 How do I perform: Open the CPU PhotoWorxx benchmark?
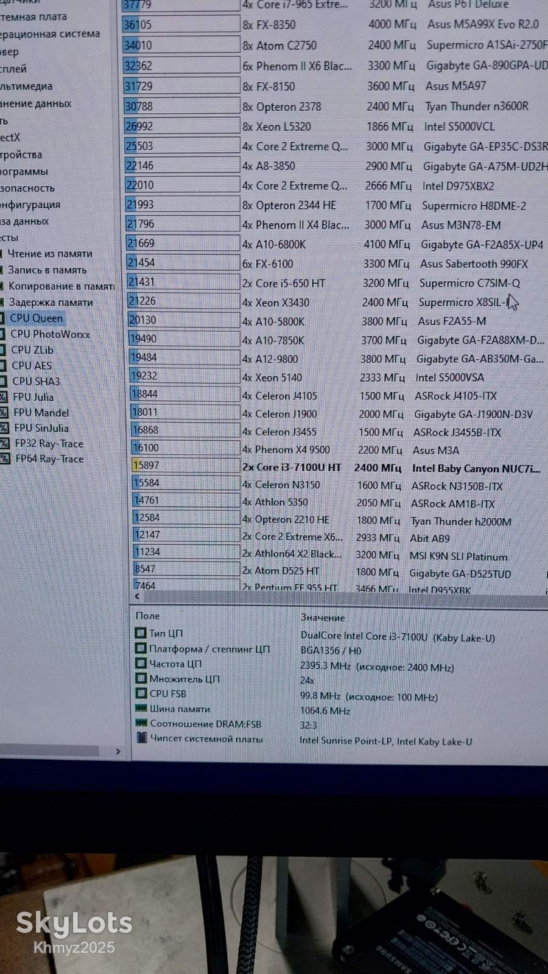click(x=50, y=334)
